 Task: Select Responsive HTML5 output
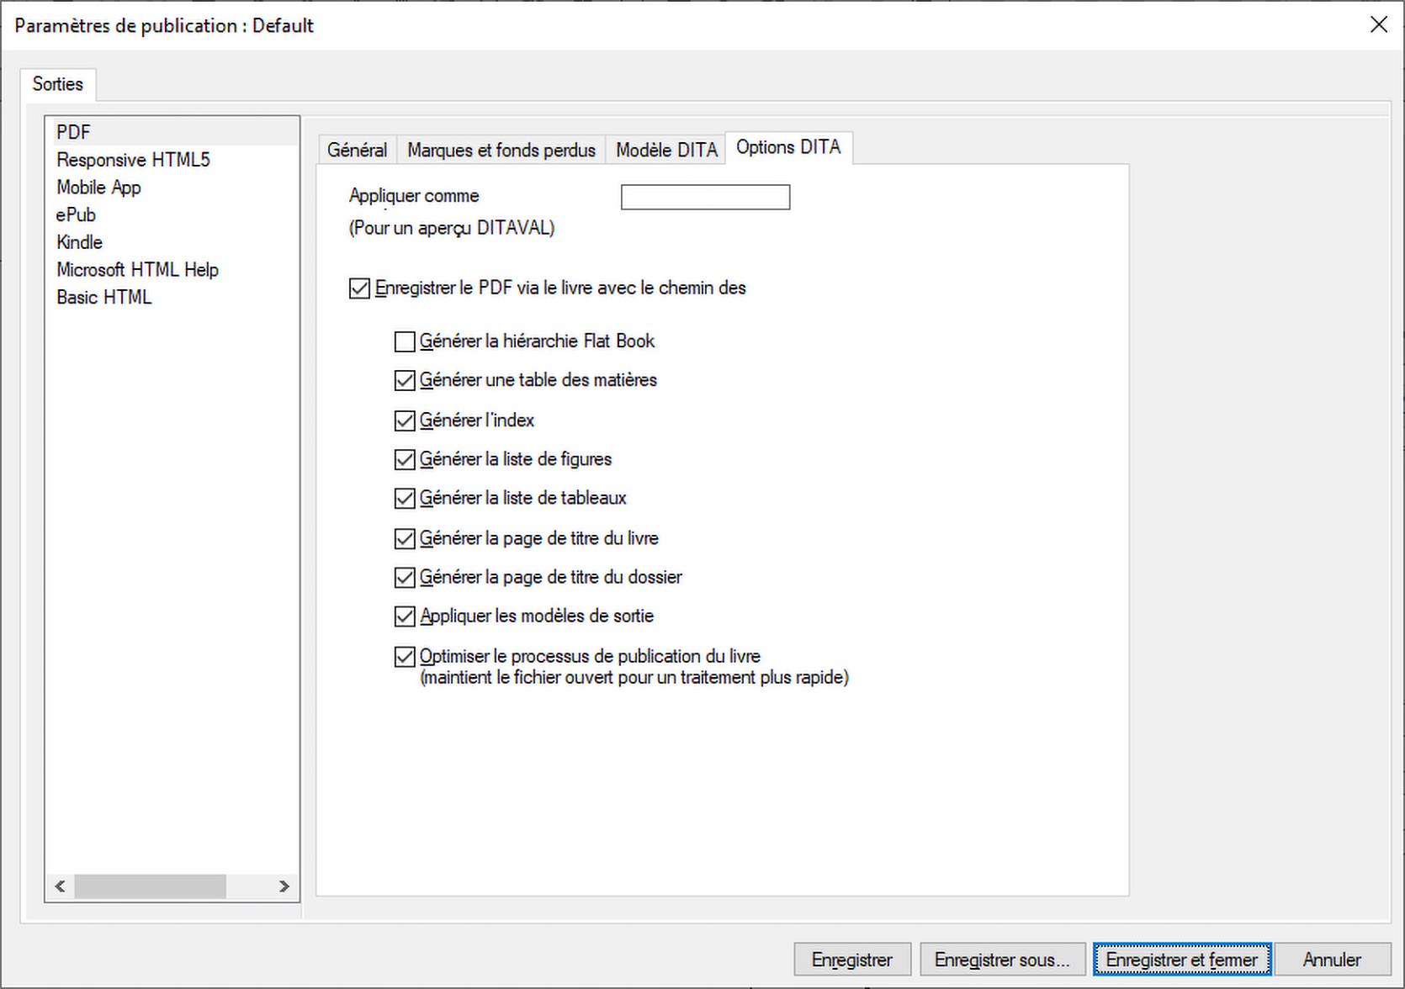coord(133,160)
